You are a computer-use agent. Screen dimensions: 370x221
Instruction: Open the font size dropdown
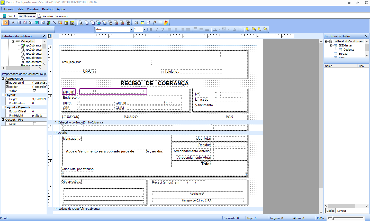145,30
